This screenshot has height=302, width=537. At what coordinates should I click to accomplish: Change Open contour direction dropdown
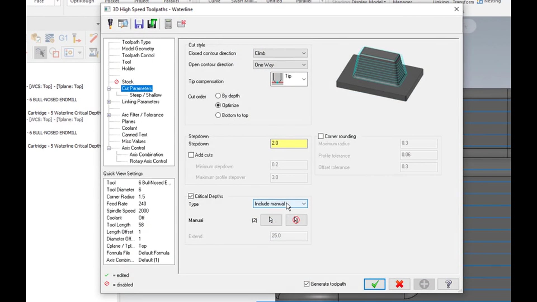pyautogui.click(x=280, y=65)
